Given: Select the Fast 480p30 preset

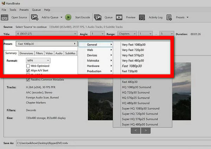Looking at the screenshot, I should [129, 82].
